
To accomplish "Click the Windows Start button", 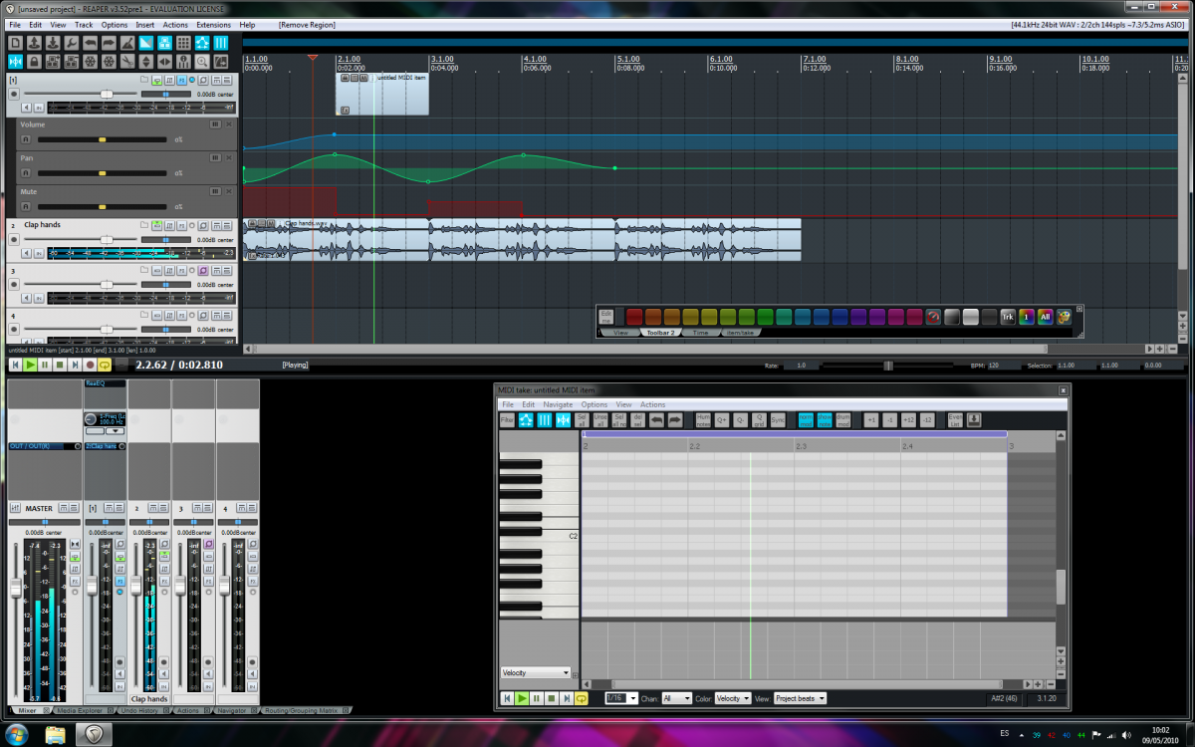I will 17,735.
